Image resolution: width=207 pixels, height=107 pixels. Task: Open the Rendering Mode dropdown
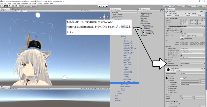[193, 74]
